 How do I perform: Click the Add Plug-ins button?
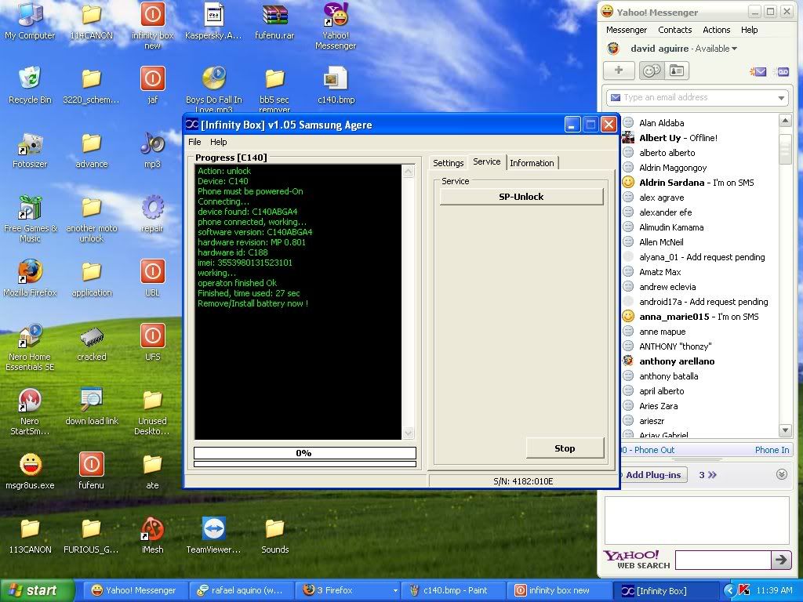(652, 475)
